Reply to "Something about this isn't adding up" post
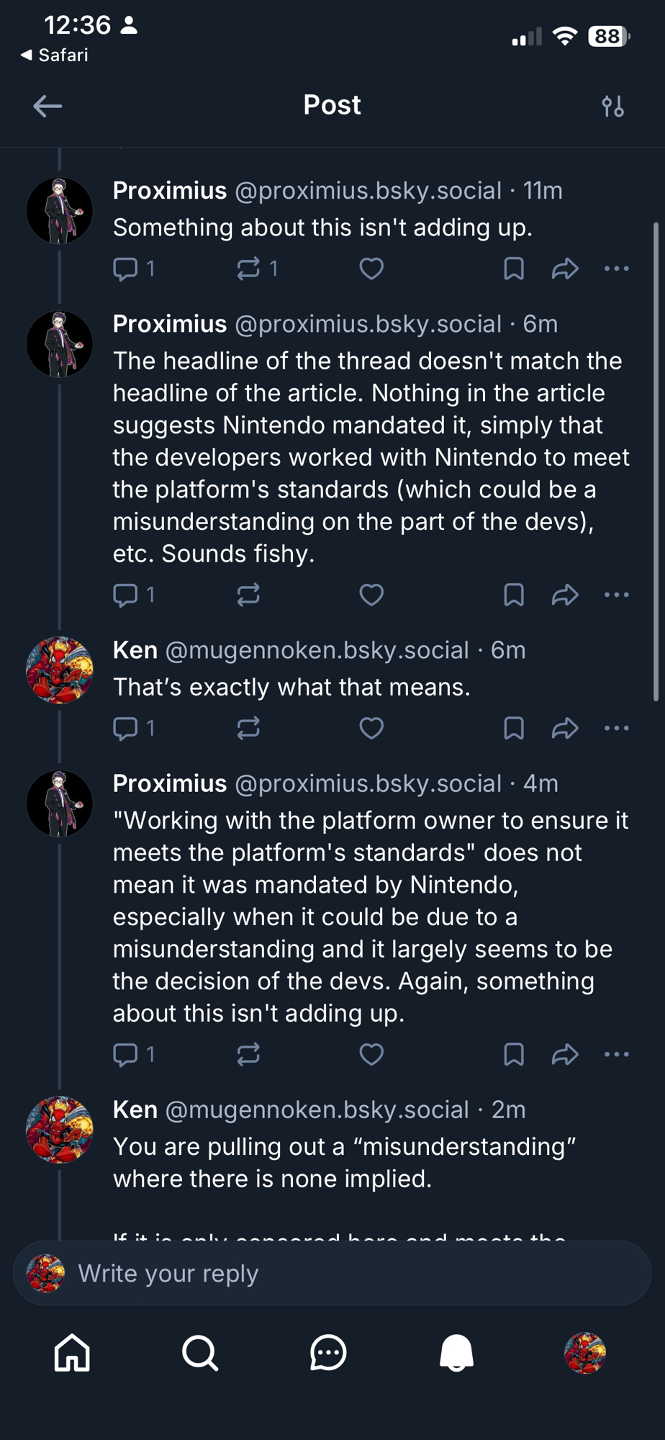 tap(126, 269)
